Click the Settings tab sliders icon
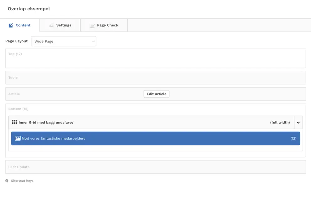This screenshot has width=311, height=198. [x=51, y=25]
